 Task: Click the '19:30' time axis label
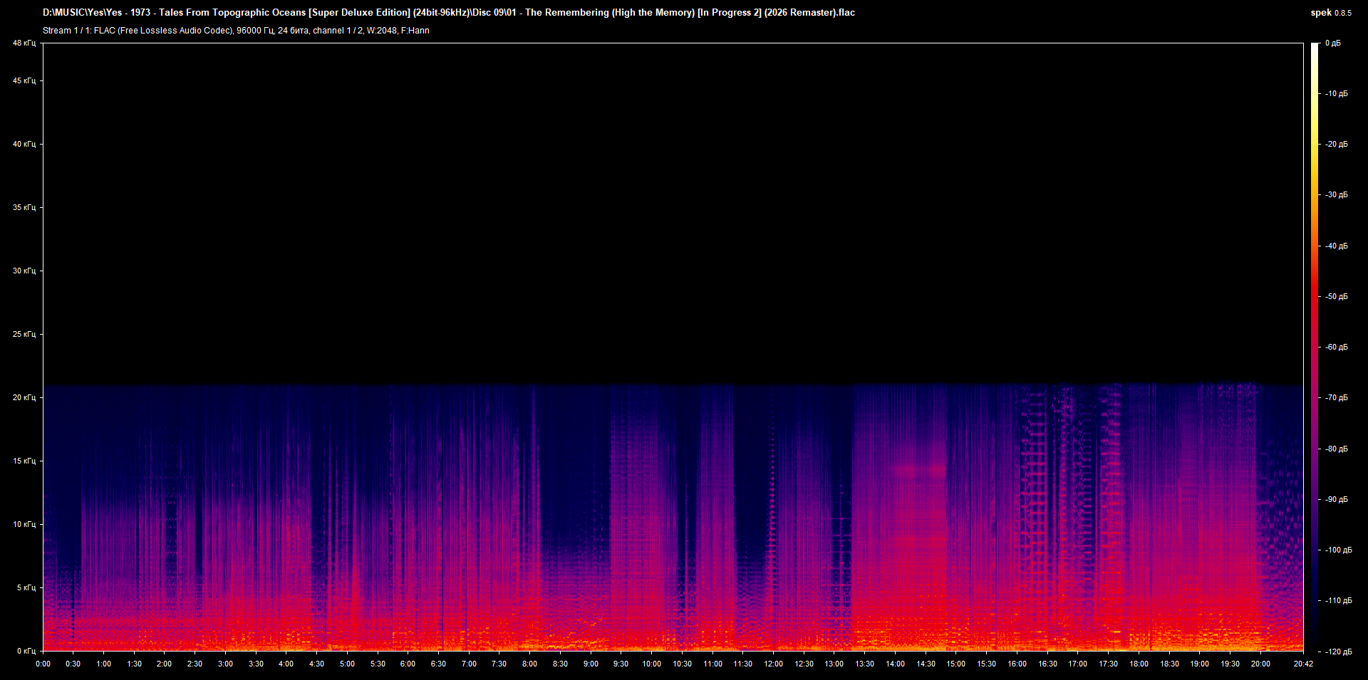[1230, 664]
